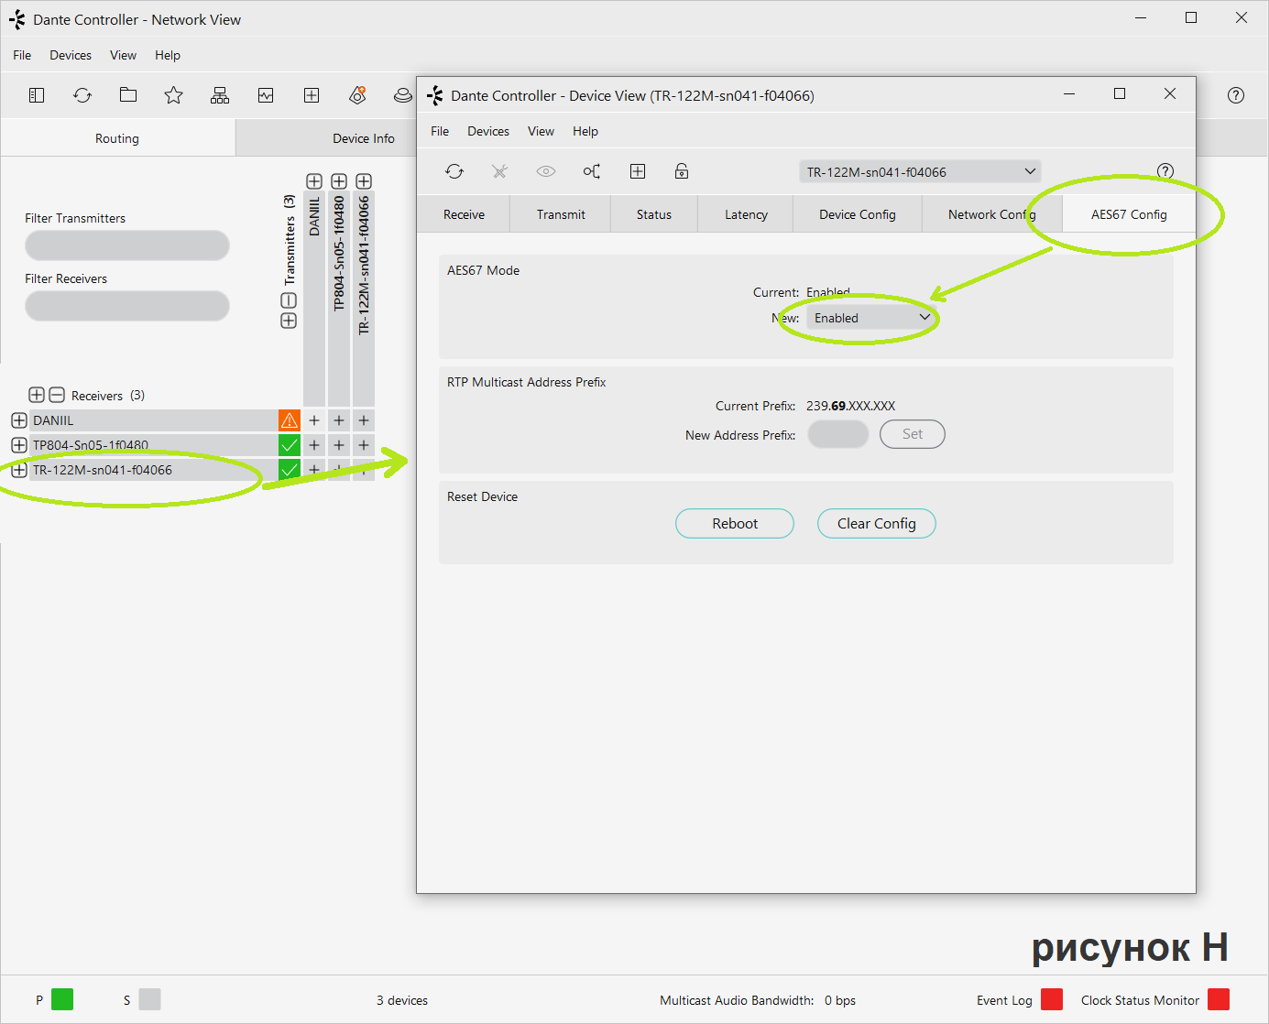Screen dimensions: 1269x1024
Task: Toggle the eye identify device icon
Action: (546, 171)
